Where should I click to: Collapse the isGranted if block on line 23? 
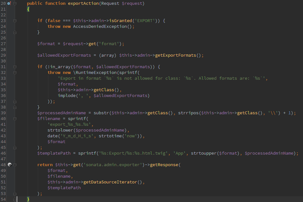tap(15, 21)
